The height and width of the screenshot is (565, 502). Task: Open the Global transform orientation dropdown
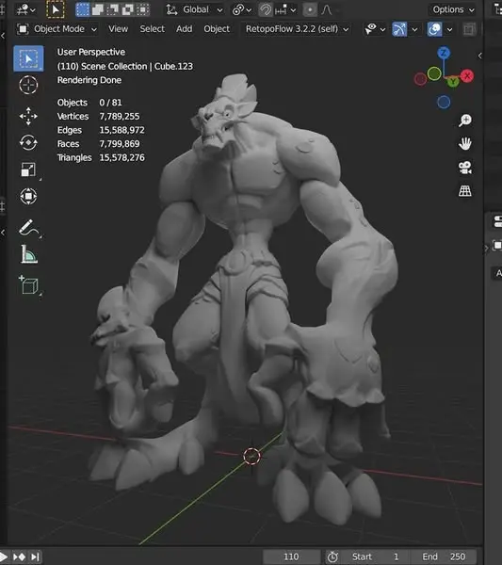point(195,9)
